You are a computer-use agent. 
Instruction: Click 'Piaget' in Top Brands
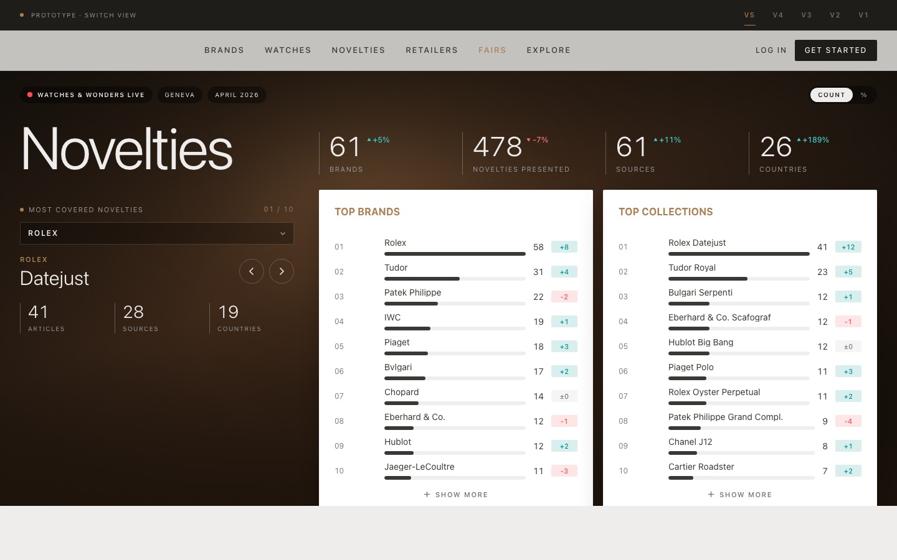pos(397,342)
